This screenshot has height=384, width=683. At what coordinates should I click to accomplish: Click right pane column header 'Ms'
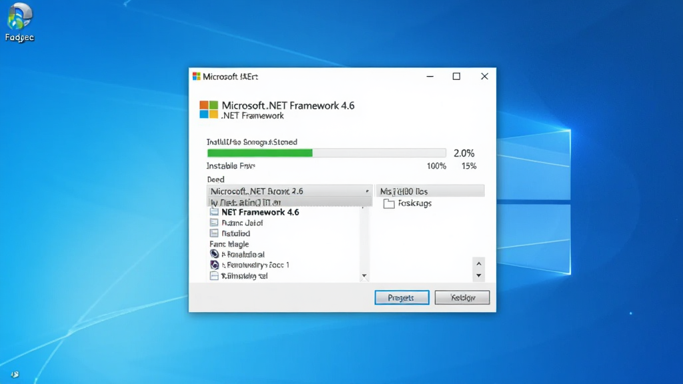click(x=430, y=191)
